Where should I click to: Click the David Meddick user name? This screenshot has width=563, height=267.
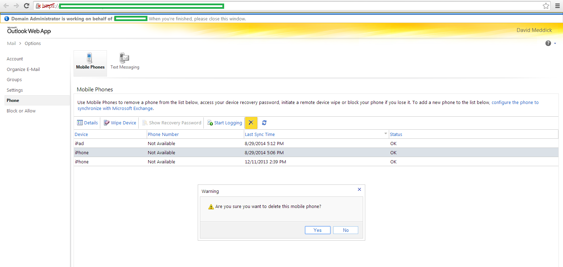pos(534,30)
